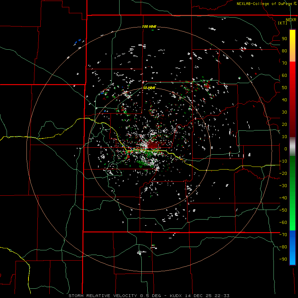
Task: Click the '-90' value on the velocity scale
Action: click(x=283, y=259)
